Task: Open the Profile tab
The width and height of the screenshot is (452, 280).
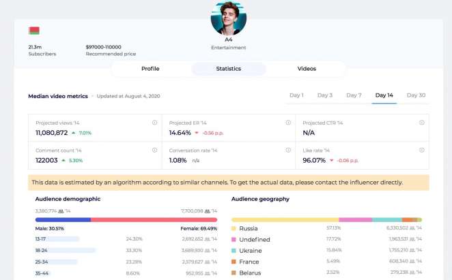Action: (150, 69)
